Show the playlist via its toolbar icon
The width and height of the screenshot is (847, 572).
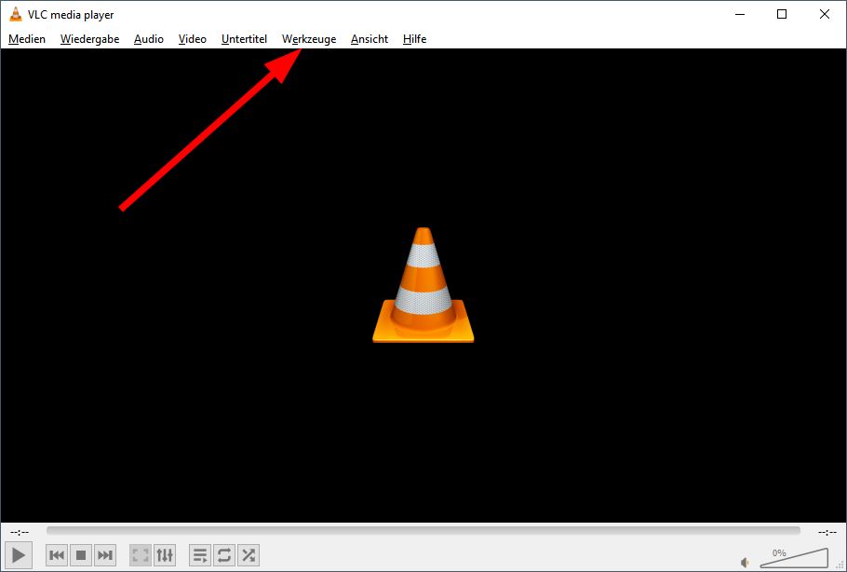[199, 554]
